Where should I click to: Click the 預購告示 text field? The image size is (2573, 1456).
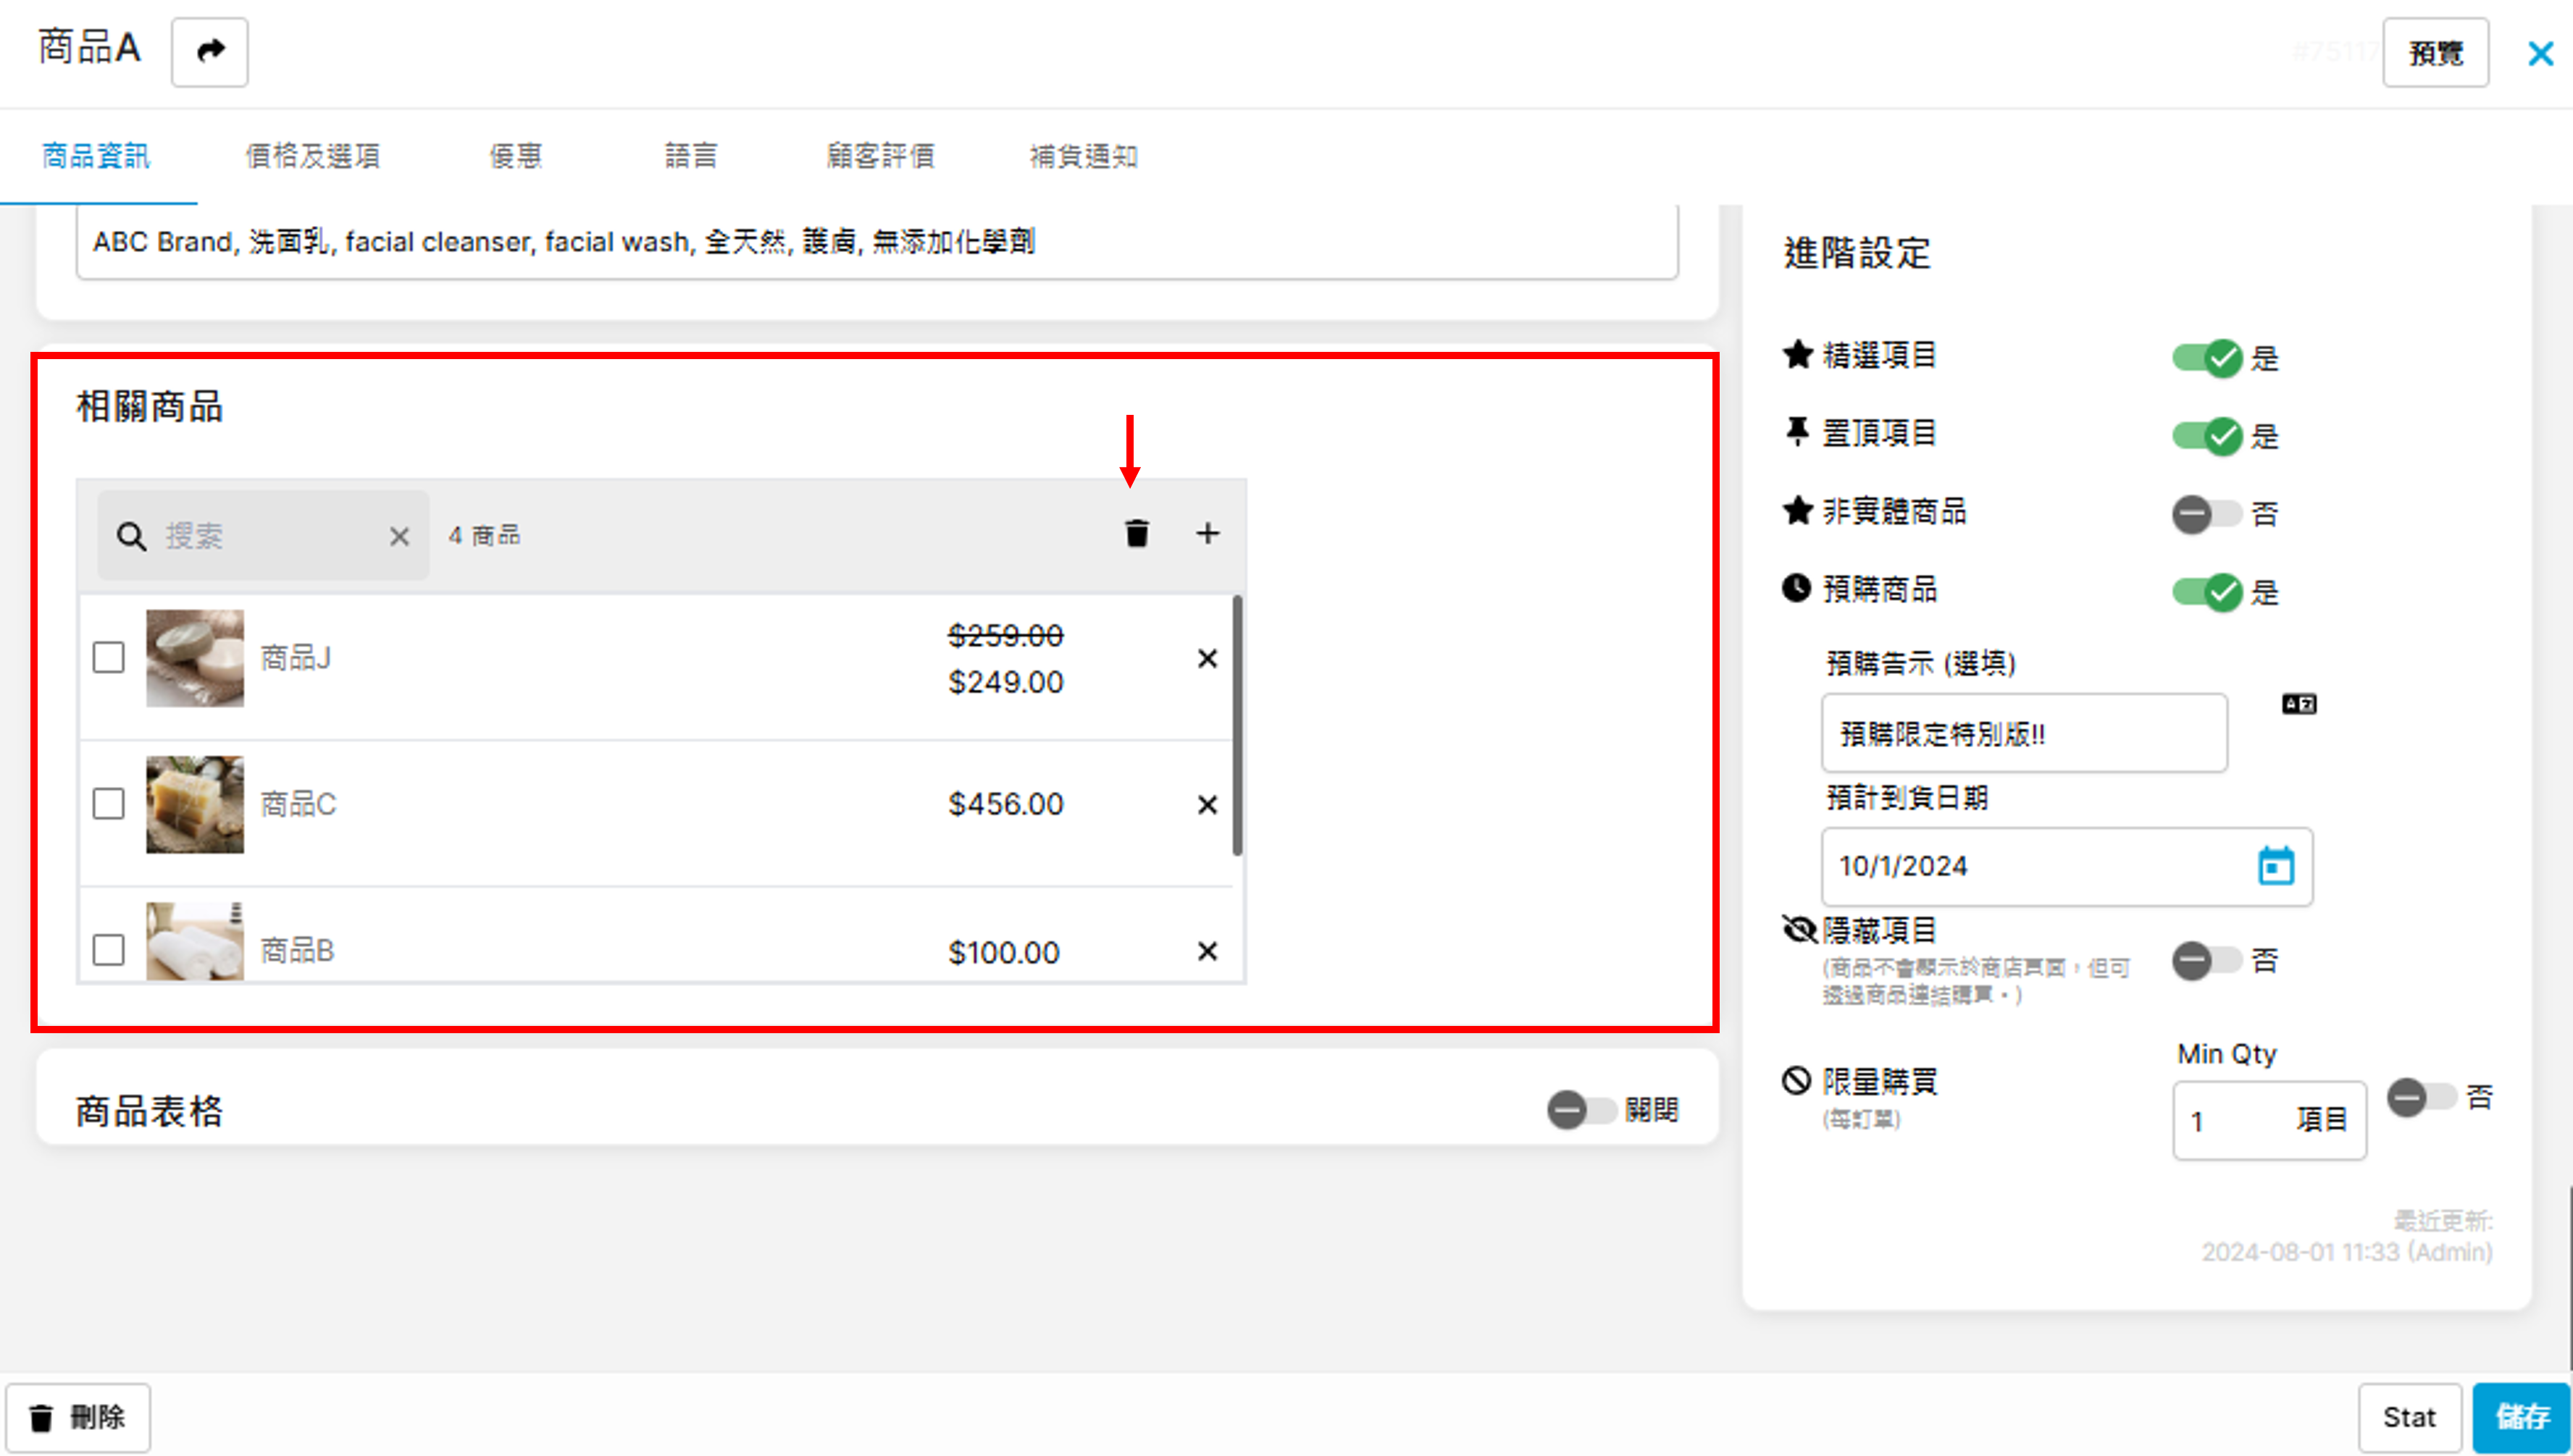pyautogui.click(x=2024, y=734)
